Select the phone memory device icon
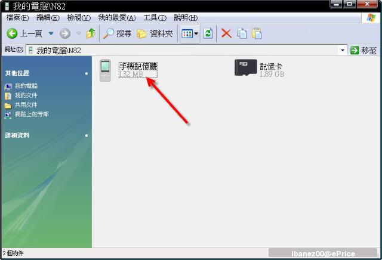The width and height of the screenshot is (382, 260). (105, 70)
